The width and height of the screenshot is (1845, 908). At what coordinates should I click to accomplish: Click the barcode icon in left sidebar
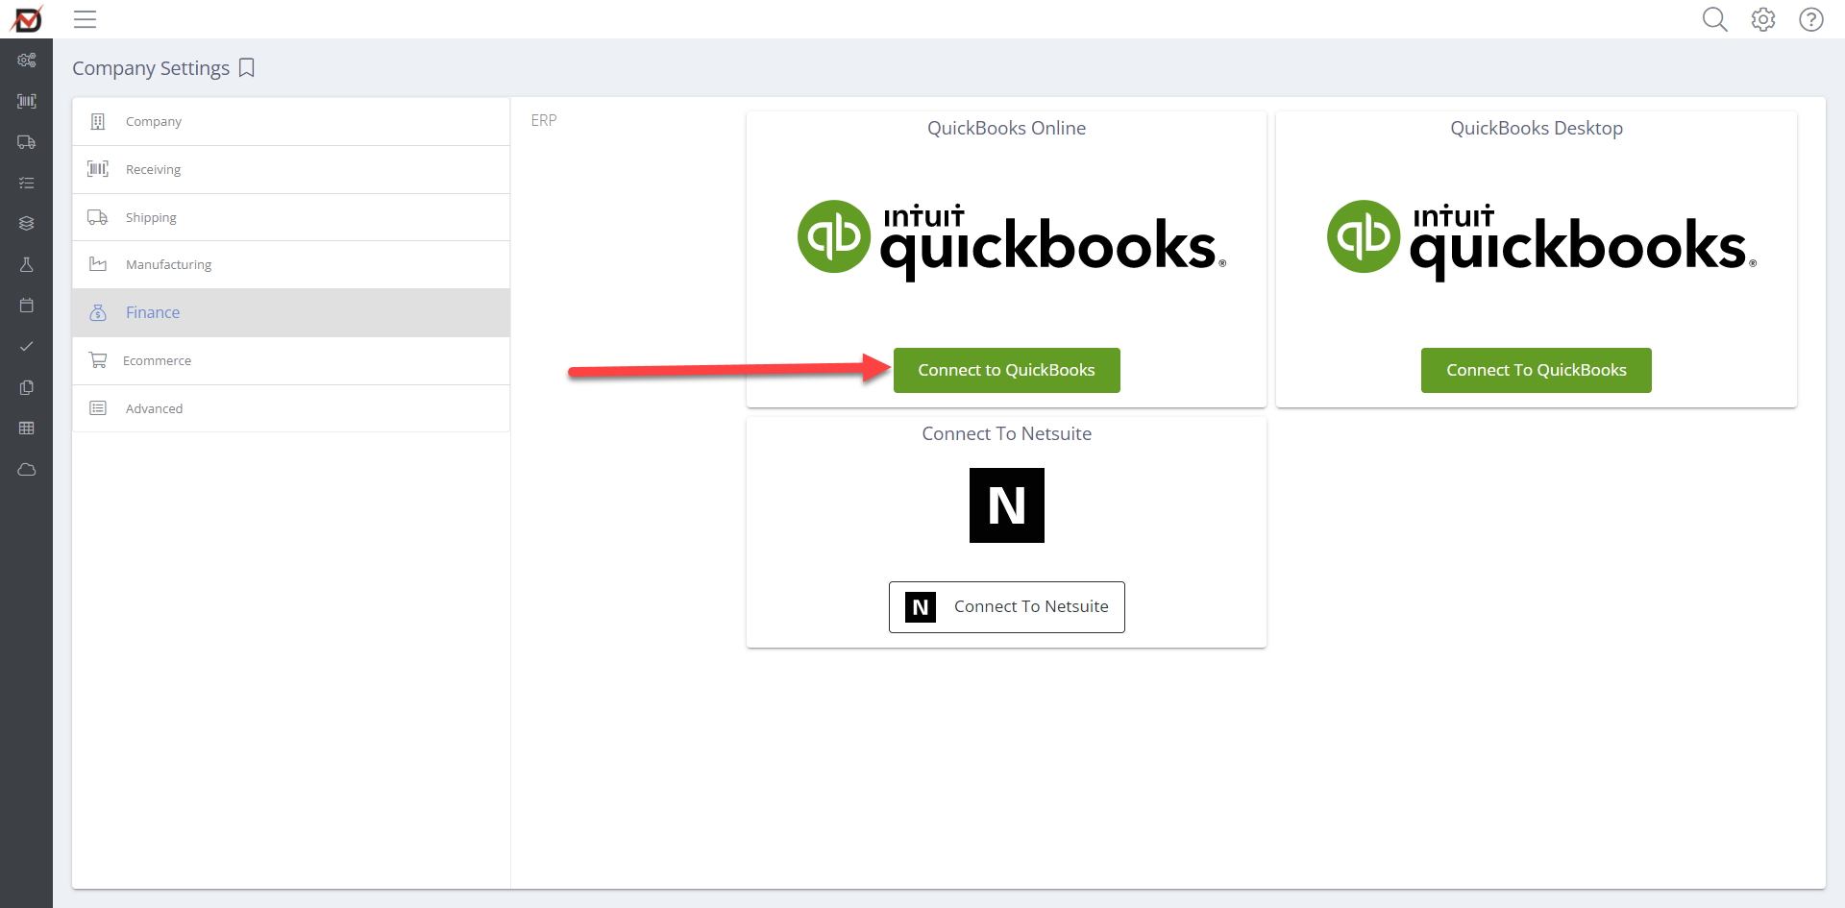point(27,101)
